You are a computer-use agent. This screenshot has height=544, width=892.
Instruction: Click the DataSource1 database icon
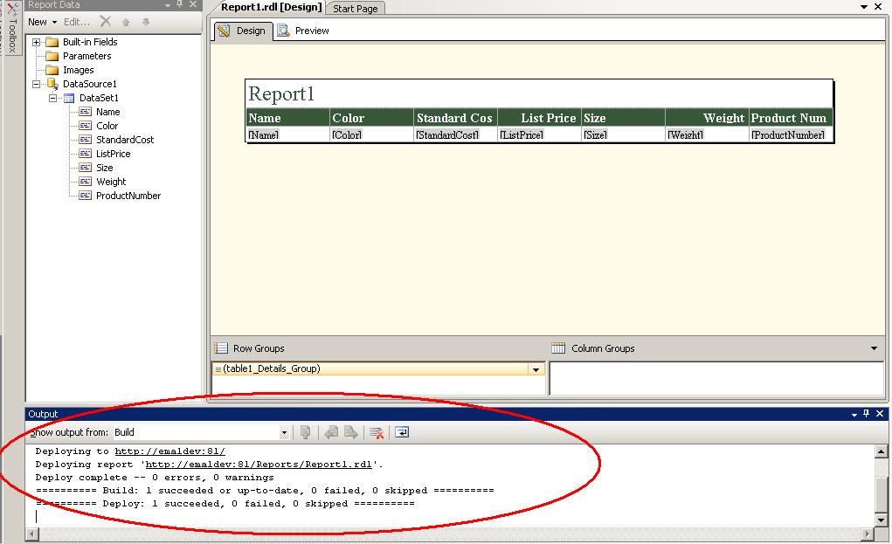pyautogui.click(x=52, y=84)
